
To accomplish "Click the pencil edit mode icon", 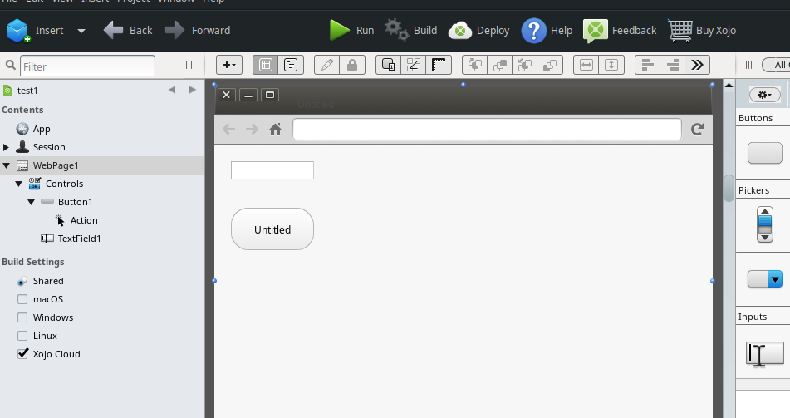I will [x=327, y=65].
